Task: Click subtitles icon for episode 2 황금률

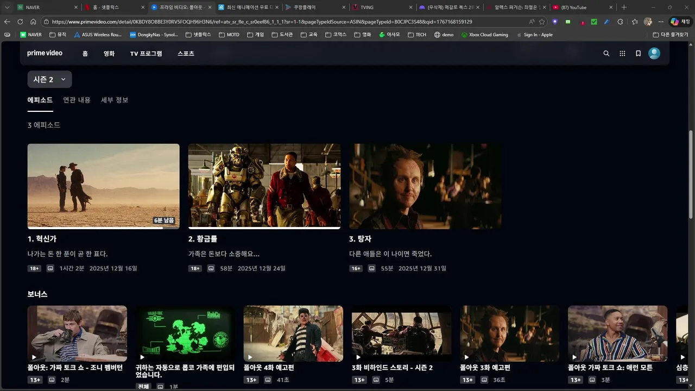Action: click(x=211, y=268)
